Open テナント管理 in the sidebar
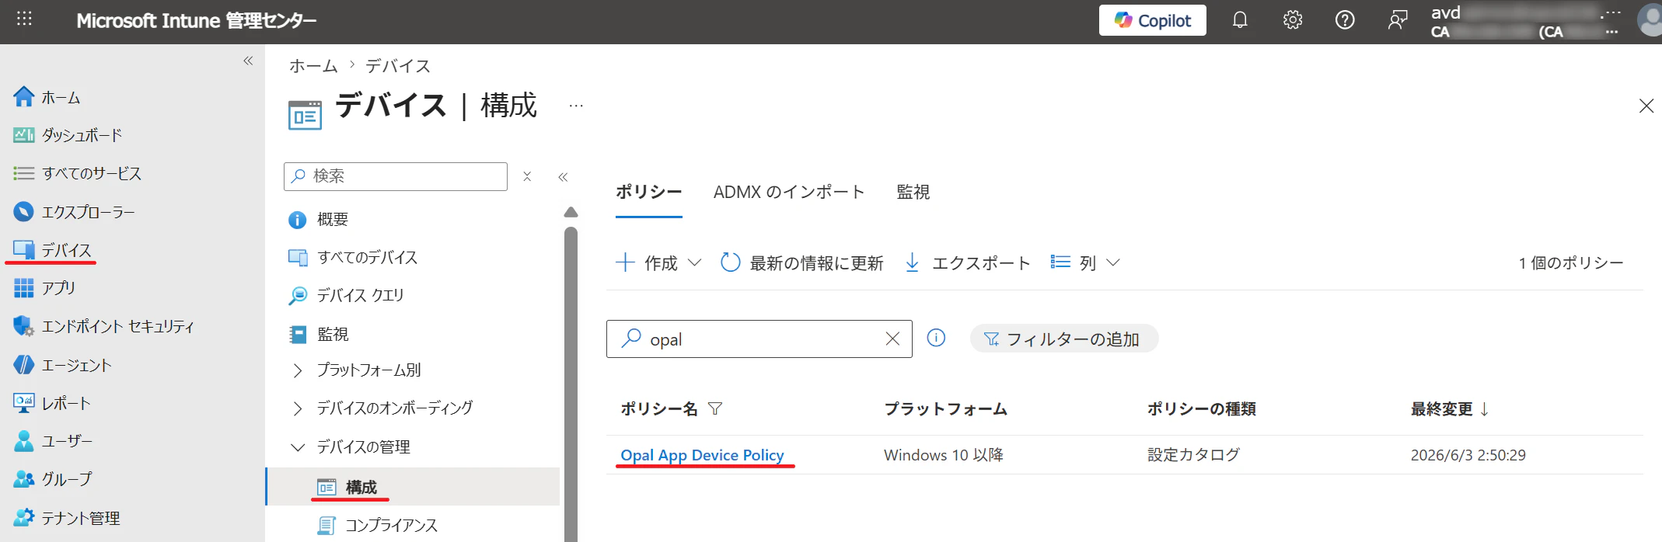 [67, 517]
